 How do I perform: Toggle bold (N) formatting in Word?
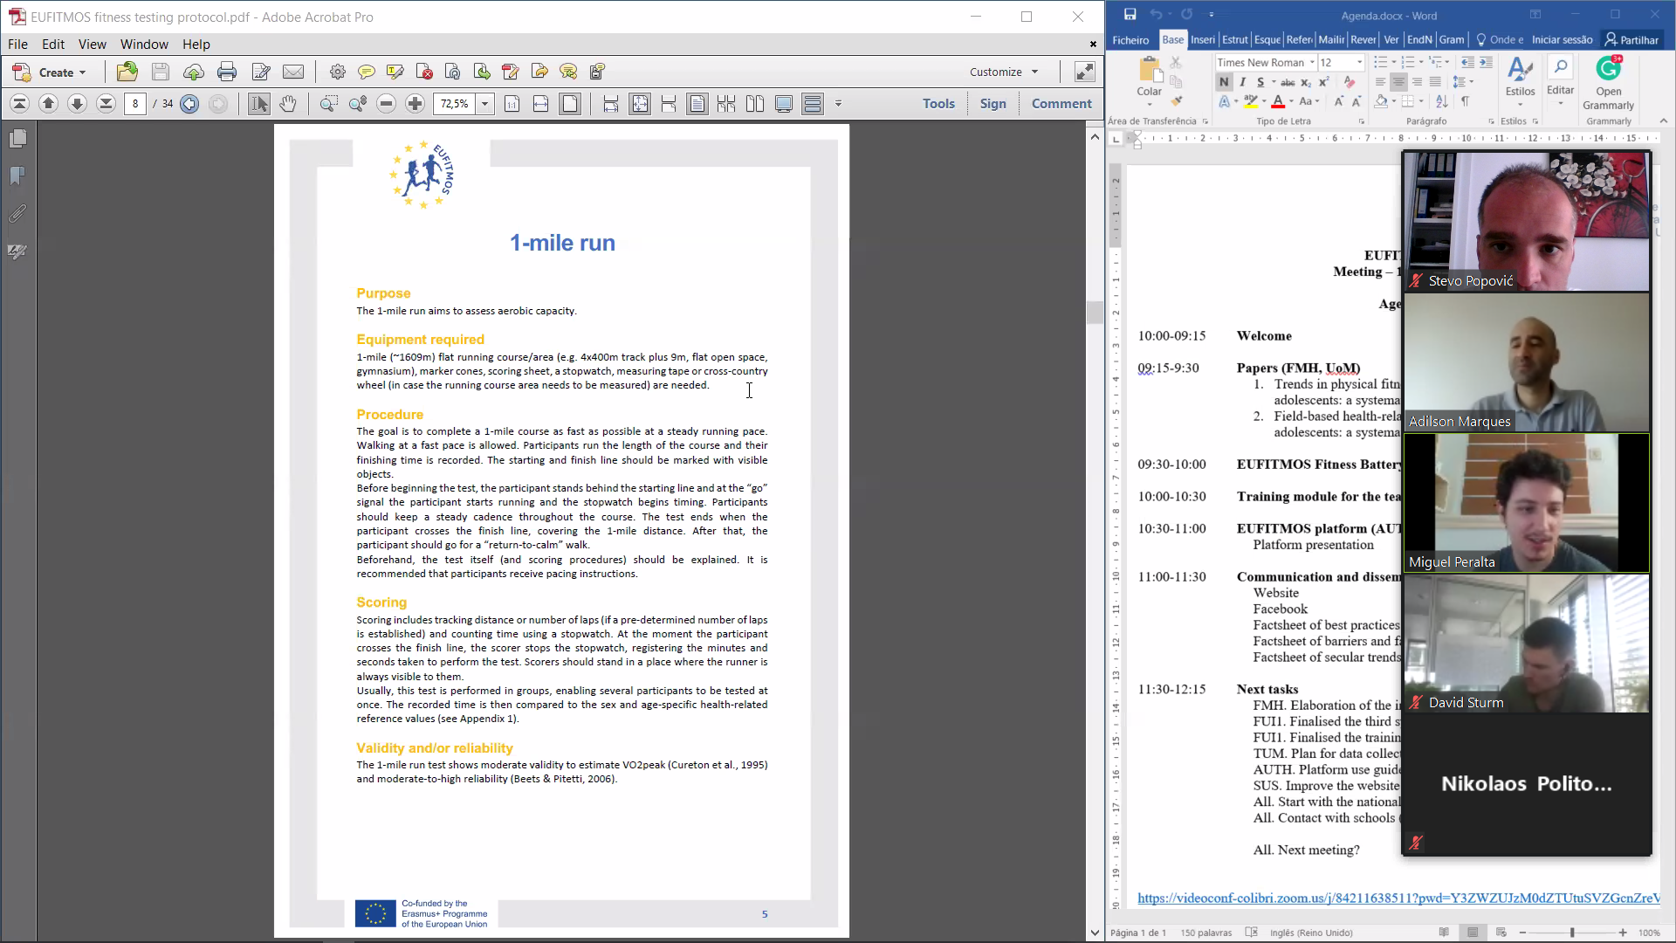pyautogui.click(x=1224, y=82)
